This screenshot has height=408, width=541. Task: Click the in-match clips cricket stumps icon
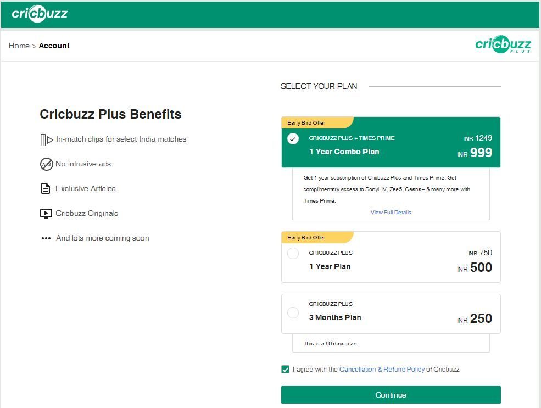[46, 139]
